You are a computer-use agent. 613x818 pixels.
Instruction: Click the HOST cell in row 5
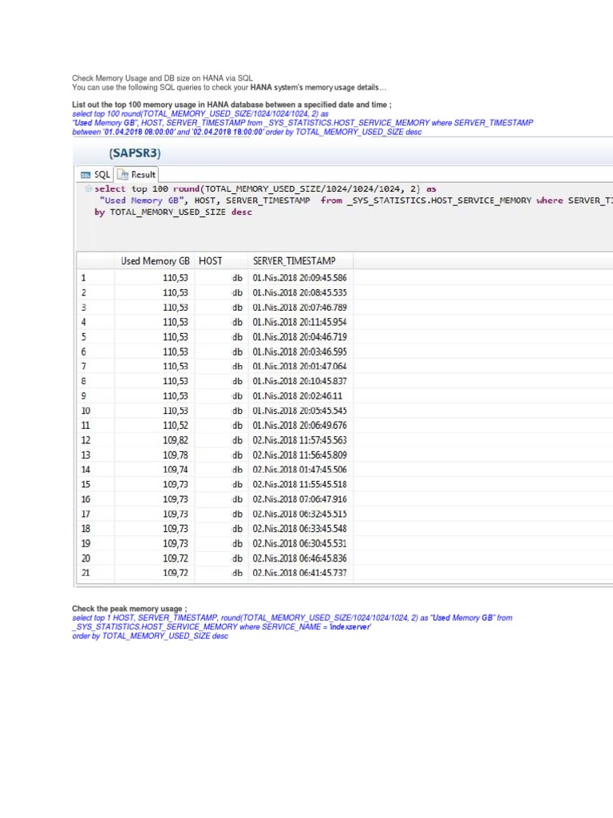pos(237,337)
